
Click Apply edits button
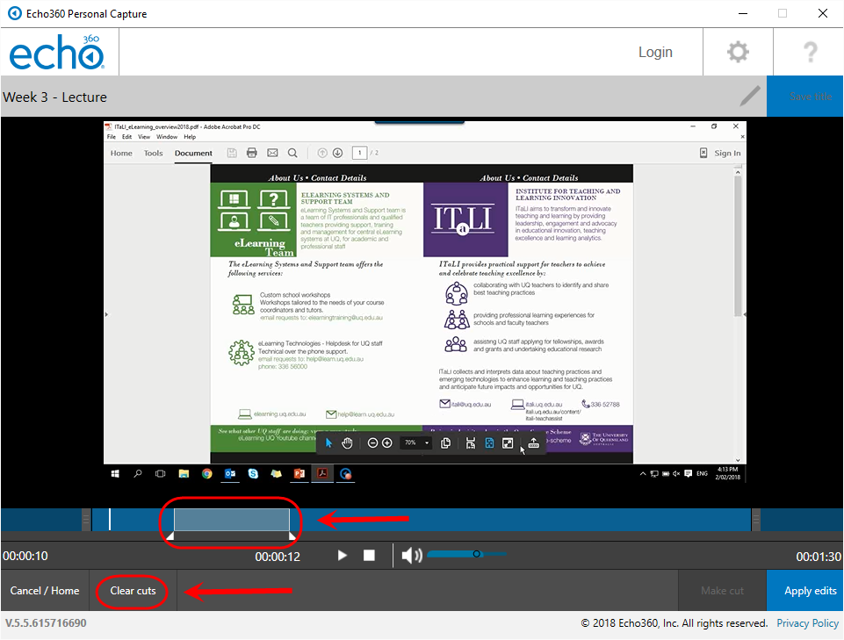click(x=805, y=591)
